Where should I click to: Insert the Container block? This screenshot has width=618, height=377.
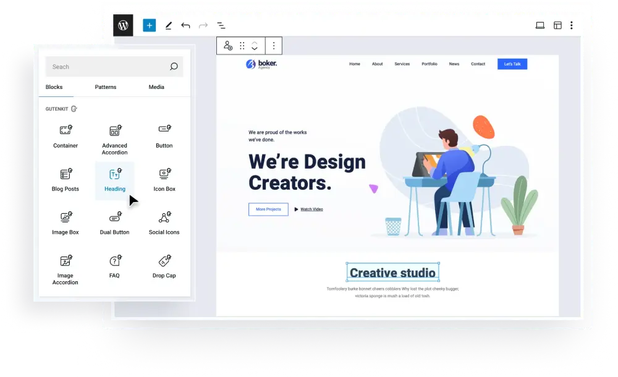click(66, 137)
